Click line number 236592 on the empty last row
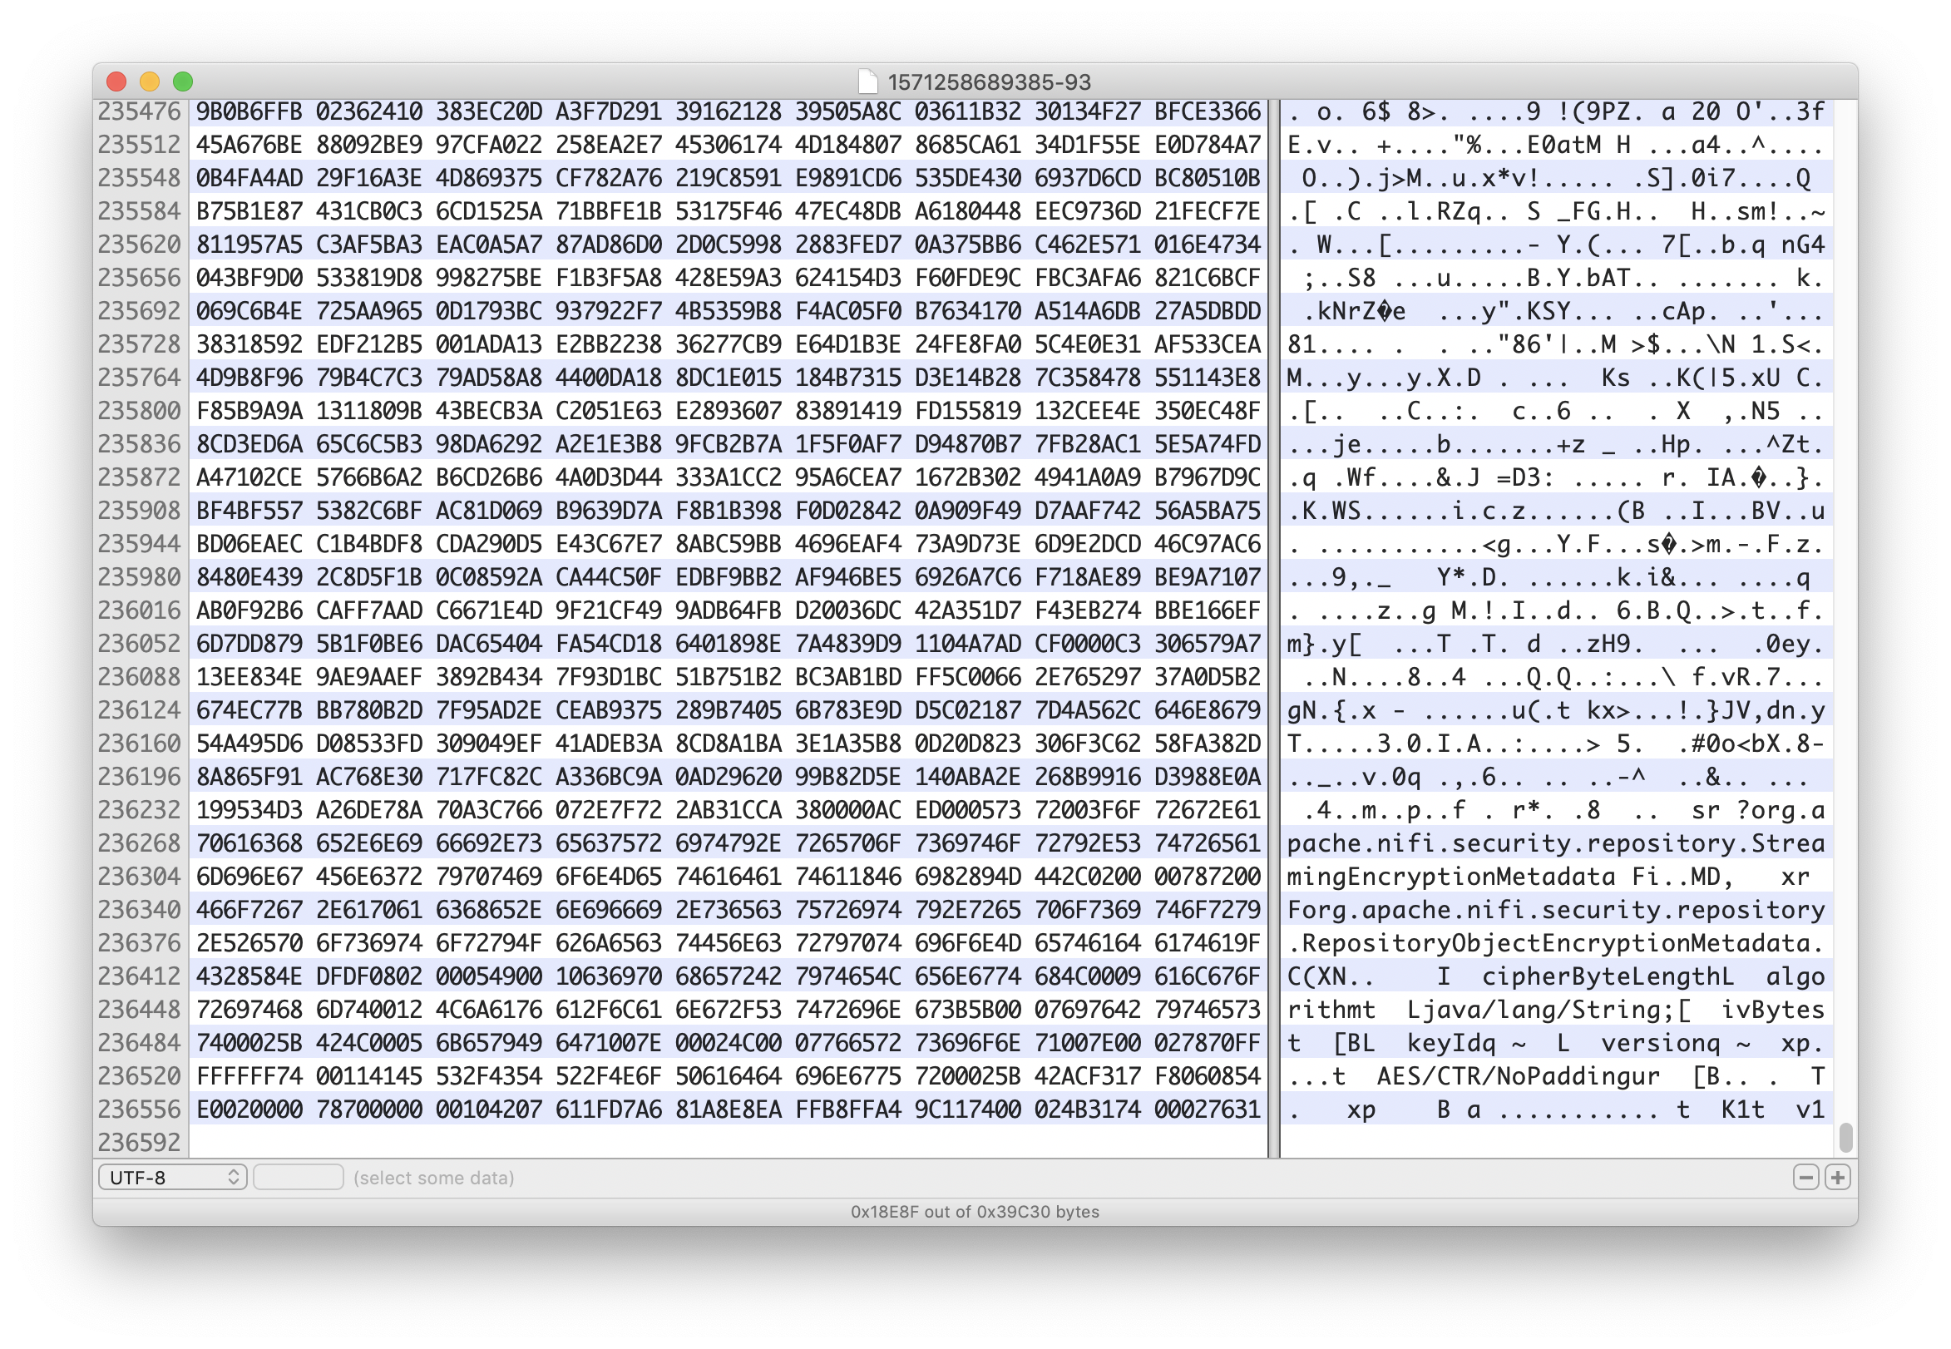This screenshot has height=1349, width=1951. (140, 1142)
